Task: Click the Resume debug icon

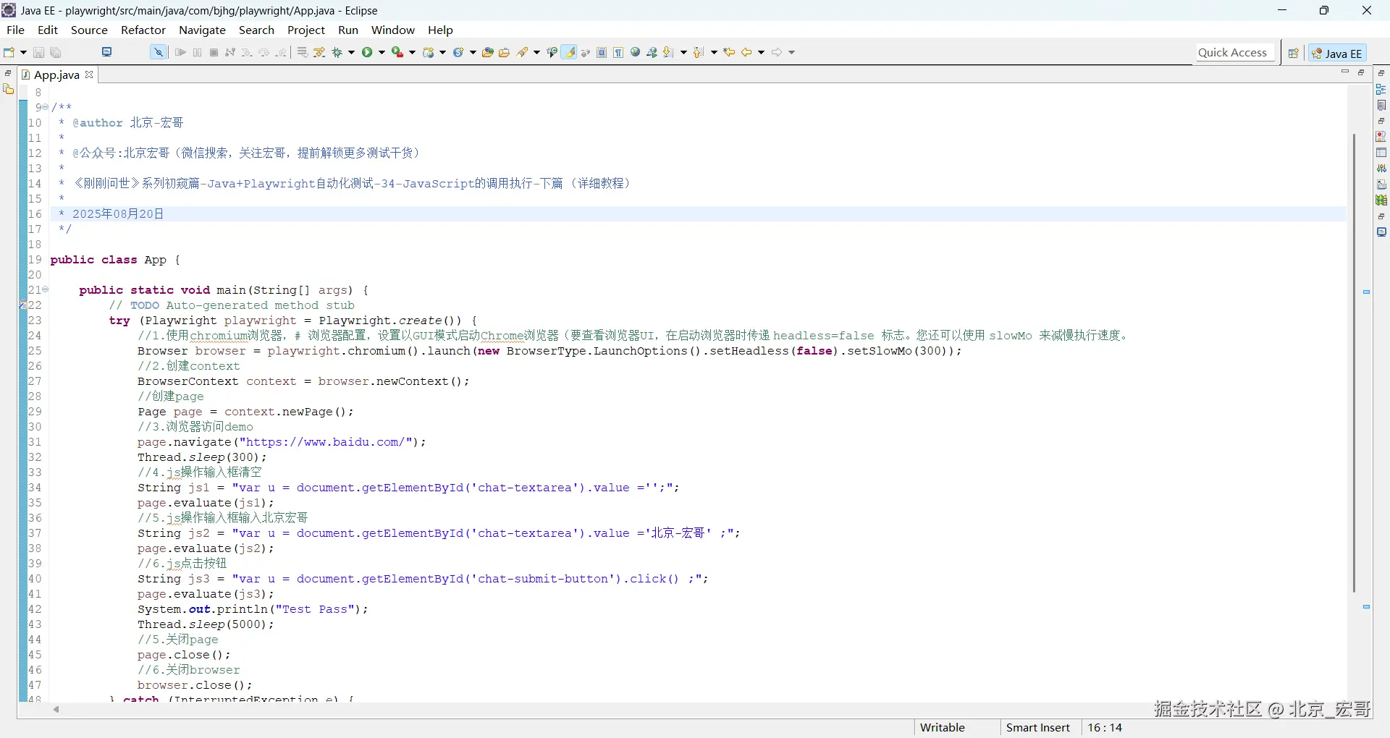Action: 181,52
